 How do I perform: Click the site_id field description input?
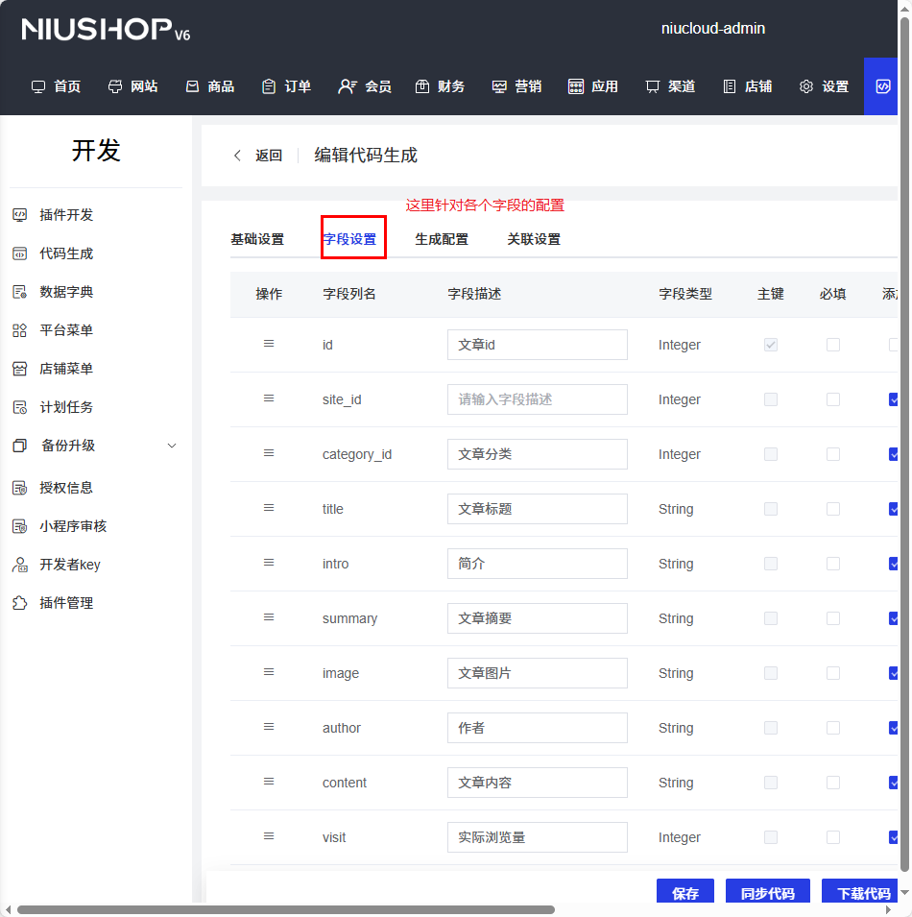(537, 399)
